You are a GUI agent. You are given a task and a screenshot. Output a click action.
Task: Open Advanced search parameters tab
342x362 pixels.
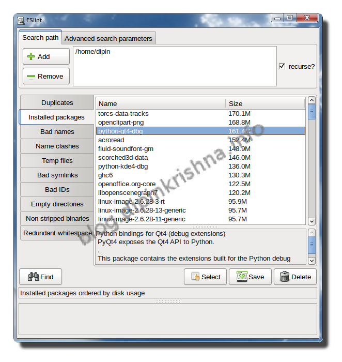(x=108, y=38)
